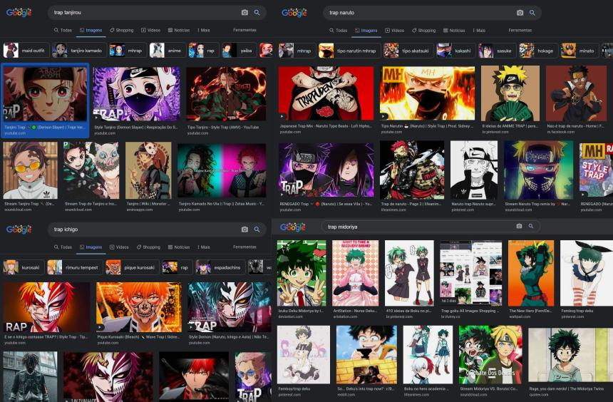Open the Vídeos tab in the ichigo search
The height and width of the screenshot is (402, 613).
click(119, 247)
